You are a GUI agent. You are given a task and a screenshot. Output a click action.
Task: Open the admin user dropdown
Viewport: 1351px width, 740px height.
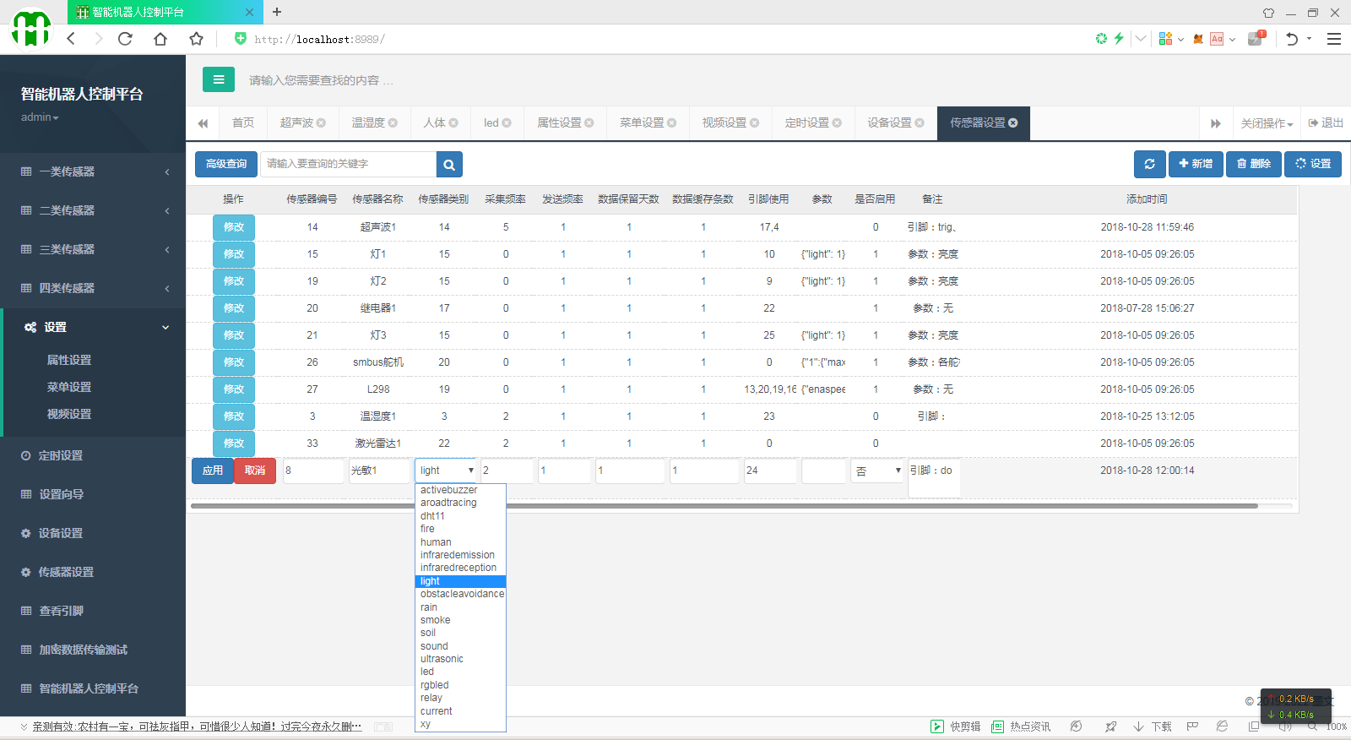40,117
